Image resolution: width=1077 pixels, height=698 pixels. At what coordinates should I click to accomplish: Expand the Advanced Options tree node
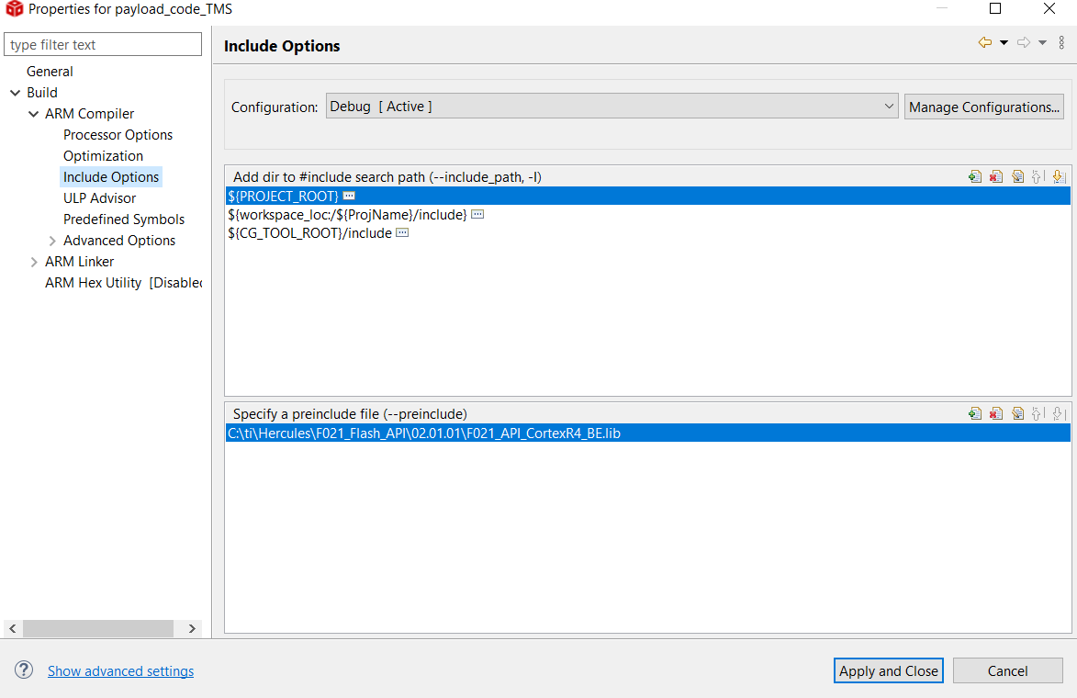pos(52,241)
